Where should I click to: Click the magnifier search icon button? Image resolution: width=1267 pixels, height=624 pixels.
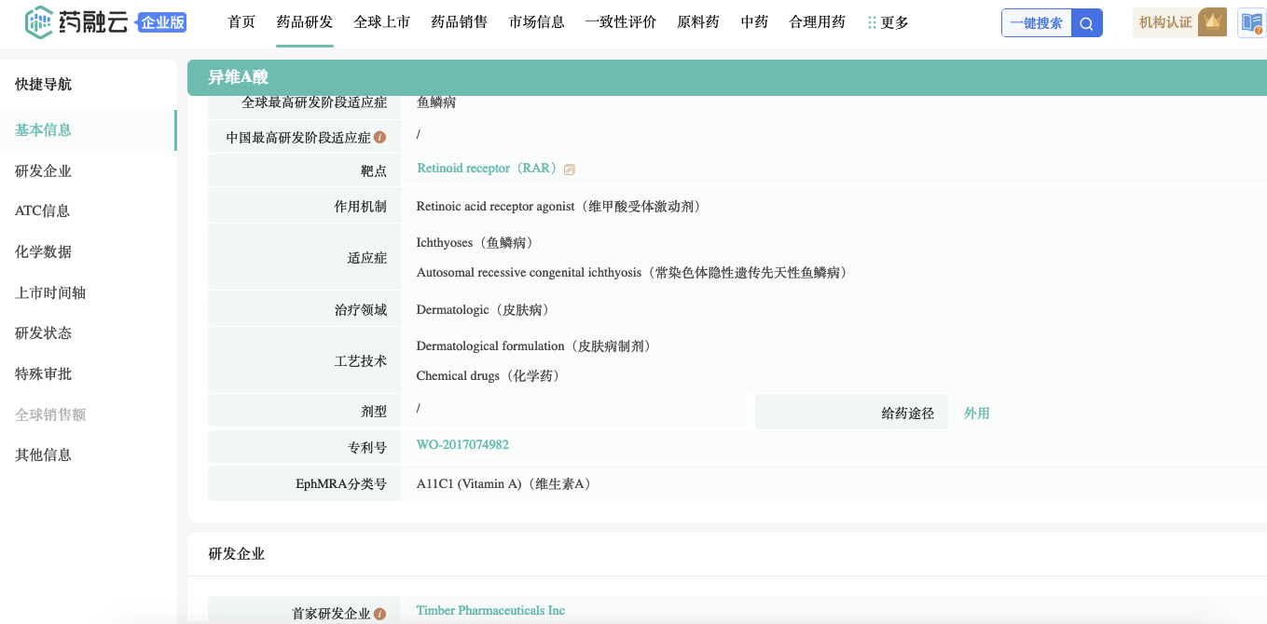(1087, 23)
